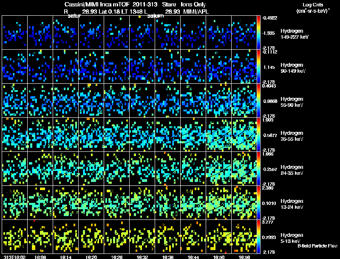Image resolution: width=340 pixels, height=259 pixels.
Task: Click the 16:20 time label
Action: tap(91, 257)
